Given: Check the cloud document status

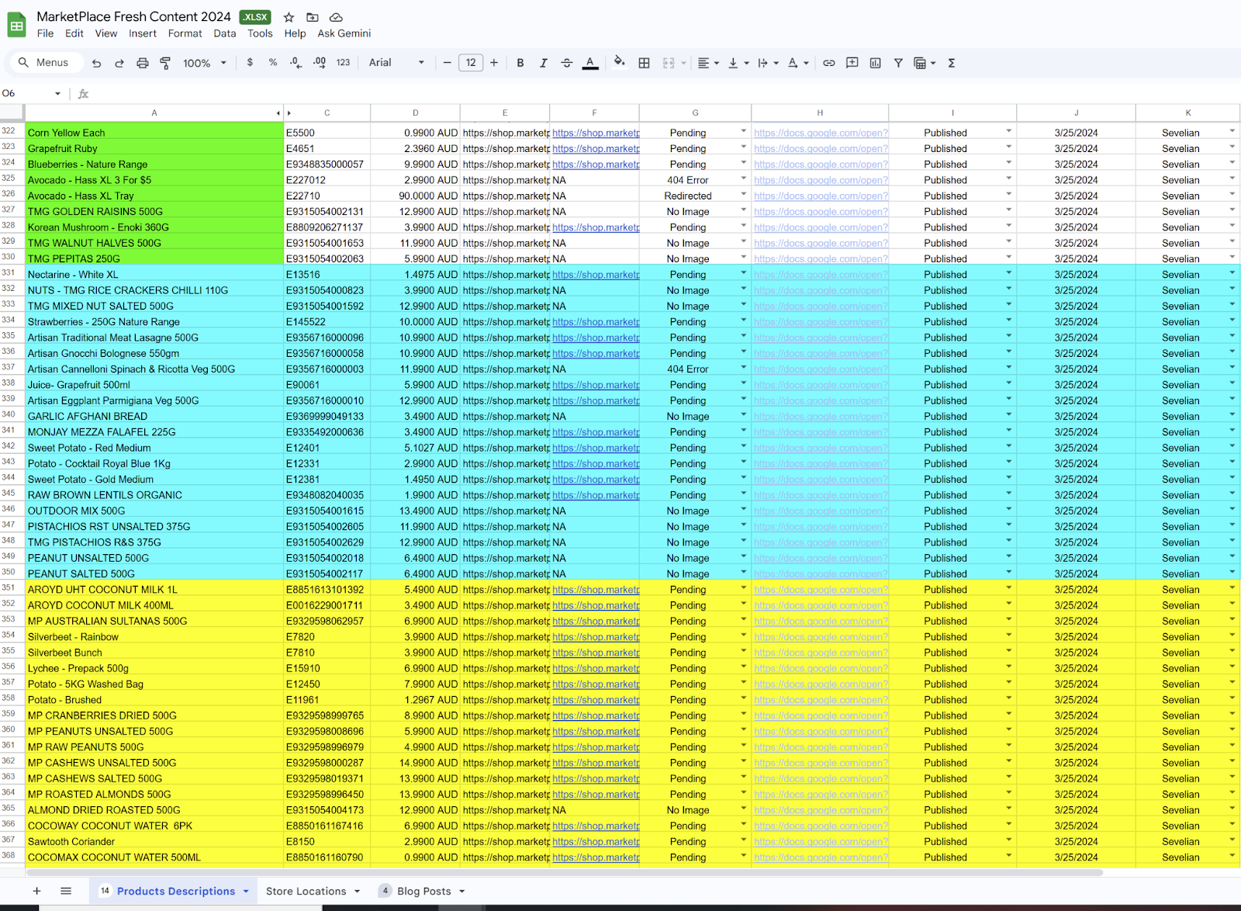Looking at the screenshot, I should tap(336, 17).
